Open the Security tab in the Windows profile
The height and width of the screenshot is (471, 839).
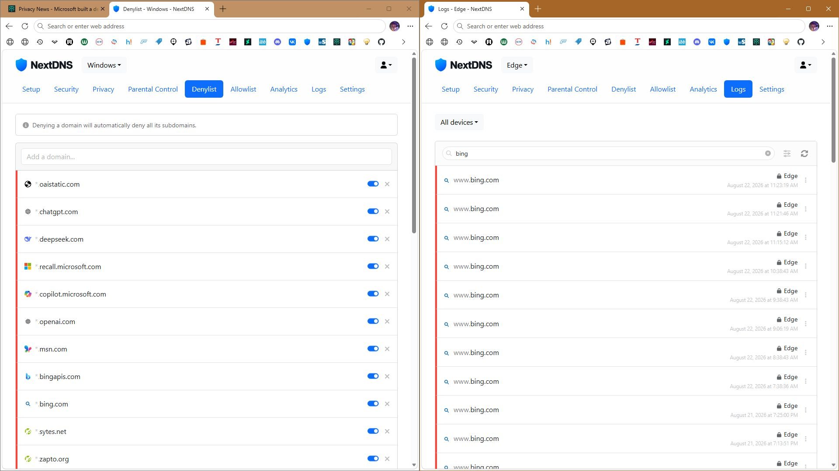click(x=66, y=89)
